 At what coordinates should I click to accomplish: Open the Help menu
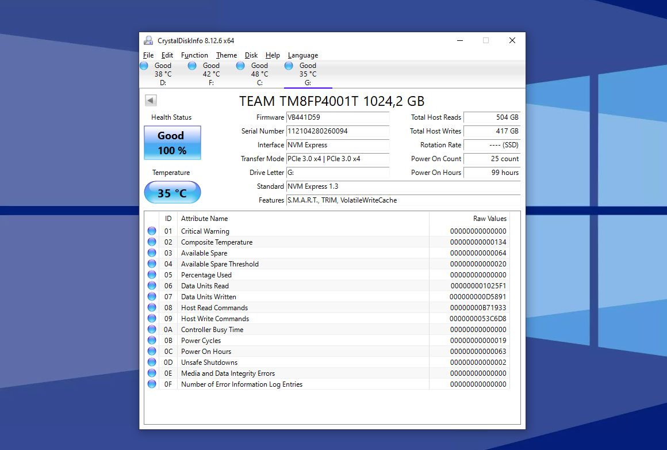(x=273, y=55)
